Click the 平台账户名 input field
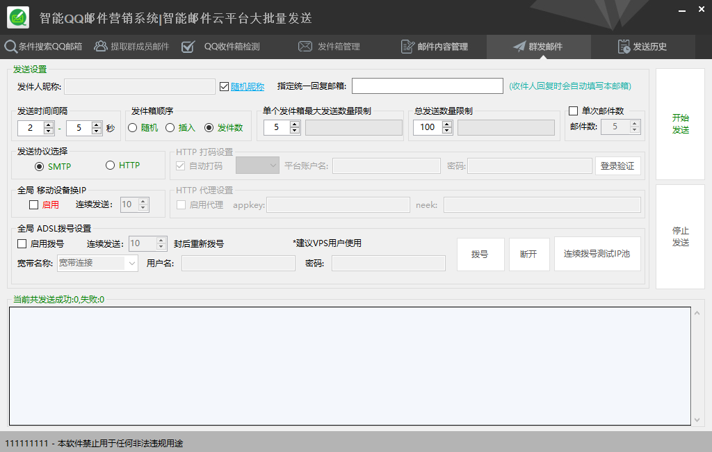 pos(387,166)
